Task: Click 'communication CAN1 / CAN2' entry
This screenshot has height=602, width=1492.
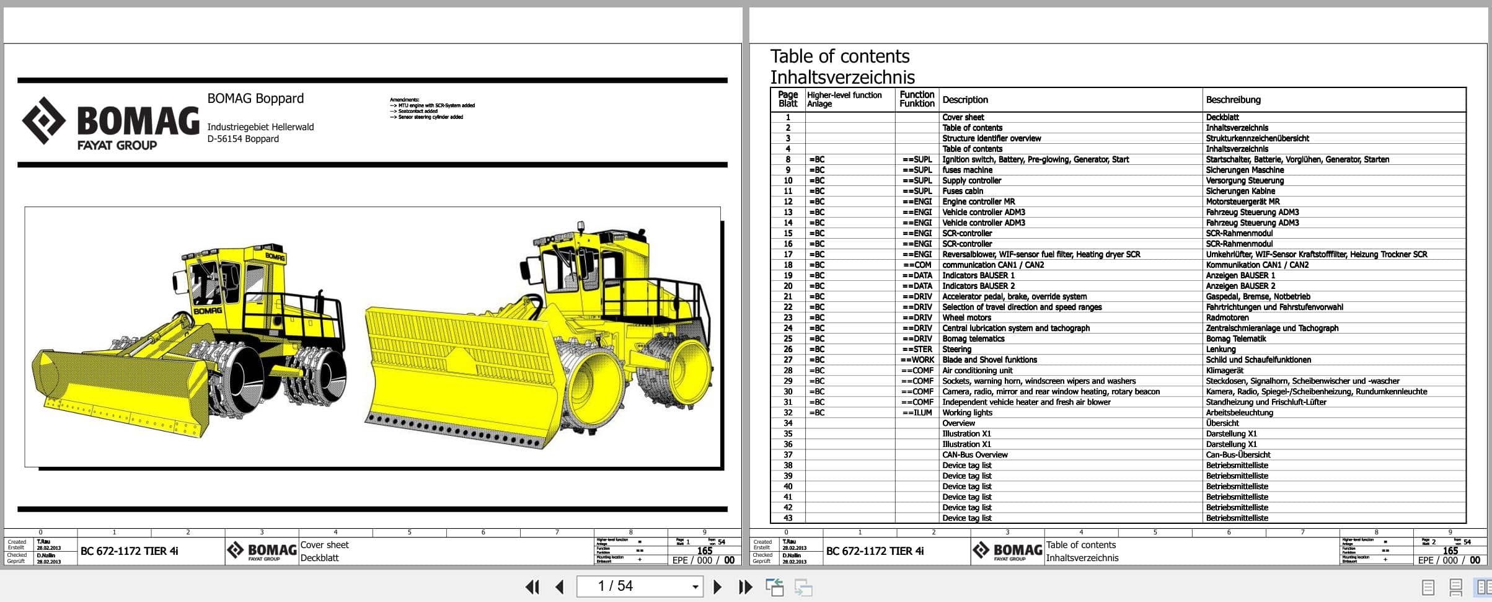Action: pyautogui.click(x=993, y=265)
